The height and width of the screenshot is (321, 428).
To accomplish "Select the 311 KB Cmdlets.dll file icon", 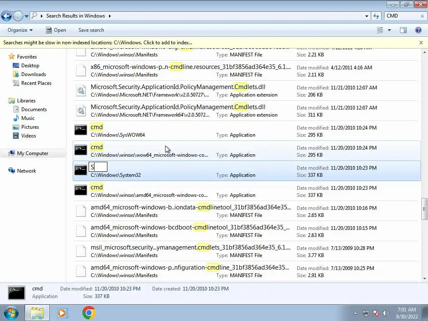I will click(81, 110).
